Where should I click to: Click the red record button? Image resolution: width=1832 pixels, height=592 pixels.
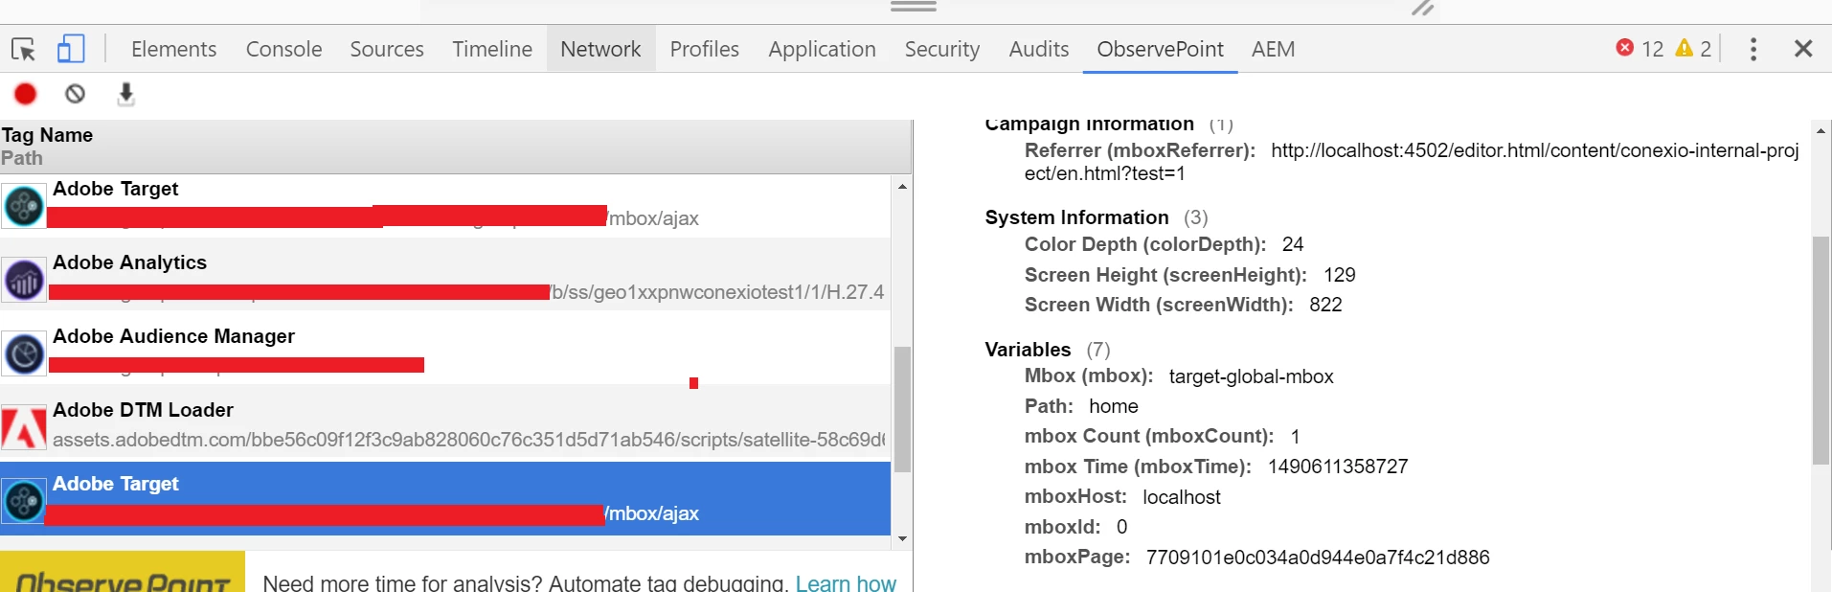click(26, 94)
